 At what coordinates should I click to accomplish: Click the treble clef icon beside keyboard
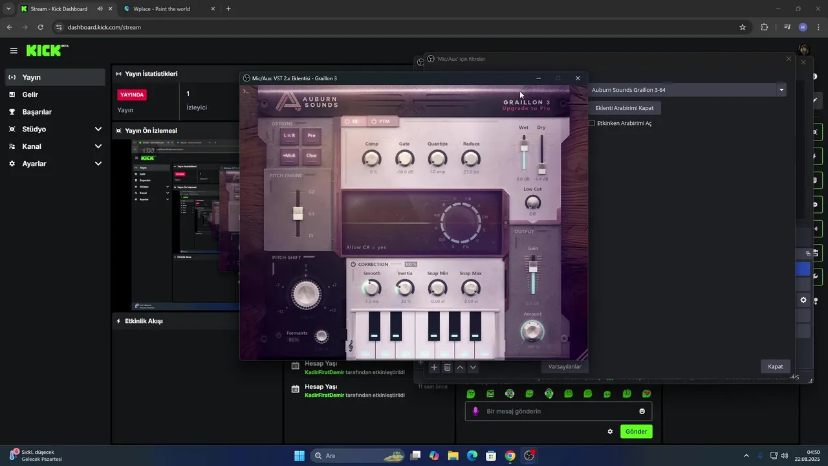click(x=351, y=347)
